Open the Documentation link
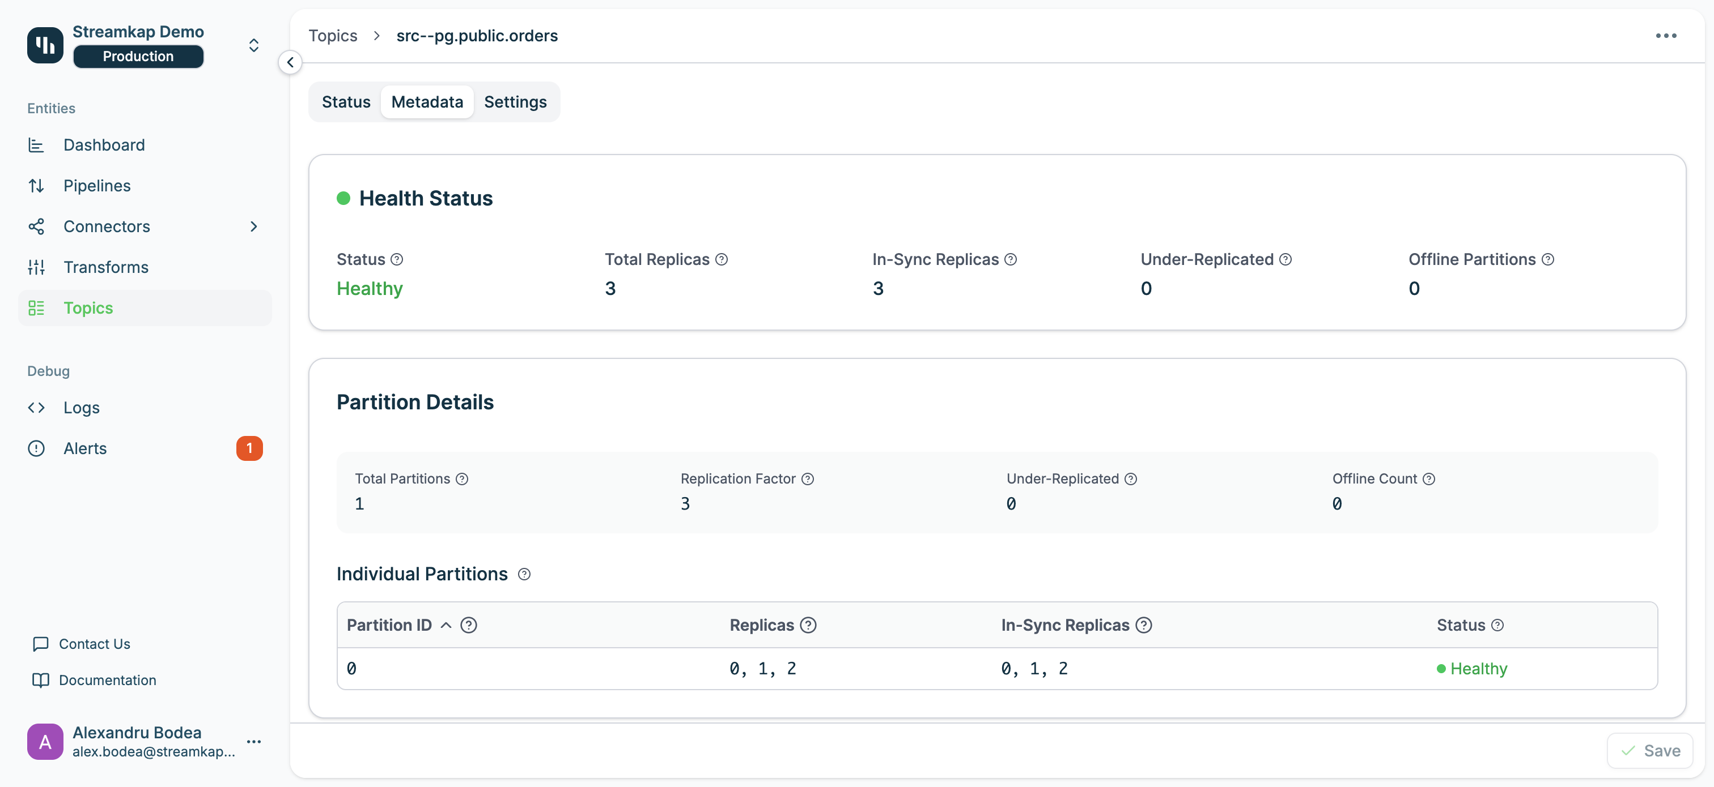This screenshot has height=787, width=1714. 107,680
